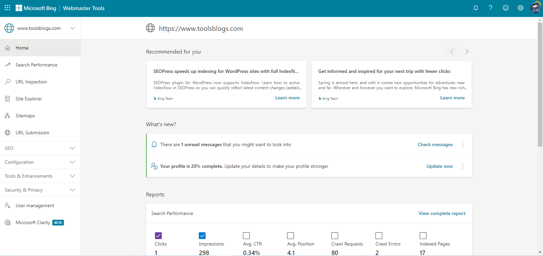Screen dimensions: 543x256
Task: Click the scrollbar down arrow
Action: 540,253
